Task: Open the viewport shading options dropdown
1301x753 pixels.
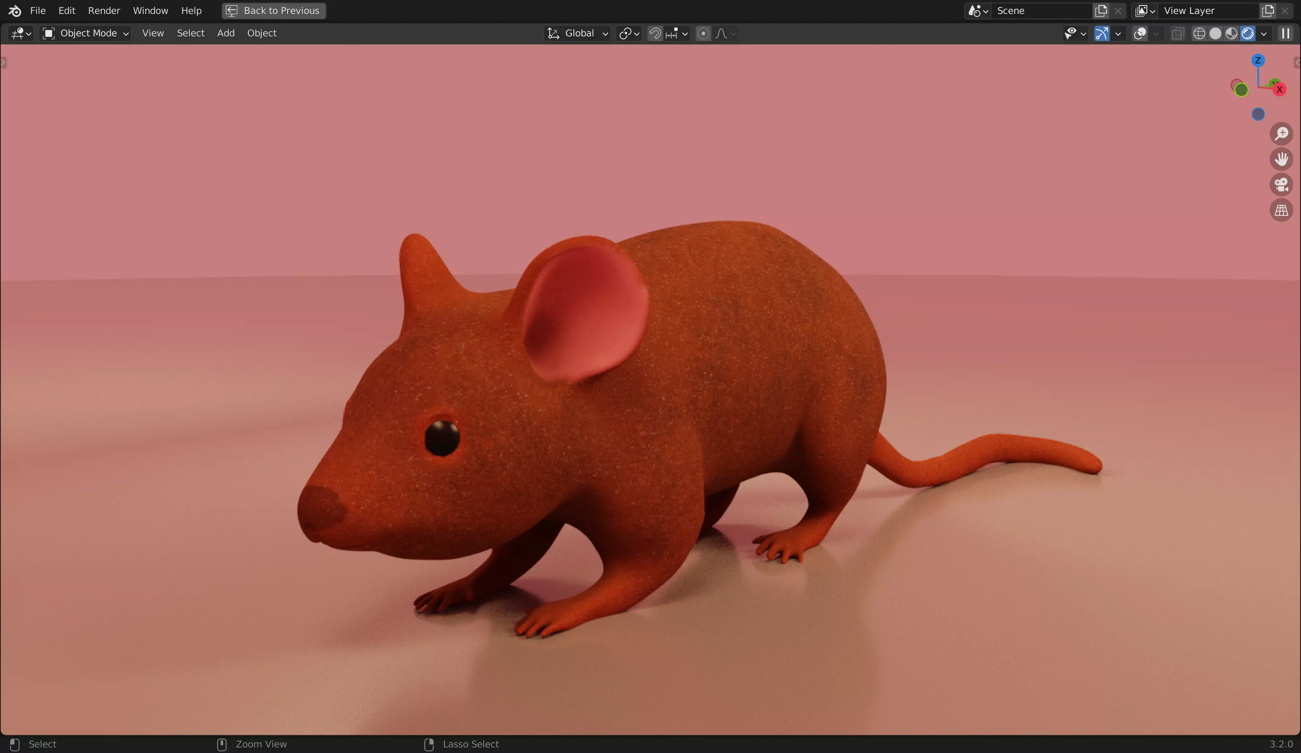Action: click(1263, 33)
